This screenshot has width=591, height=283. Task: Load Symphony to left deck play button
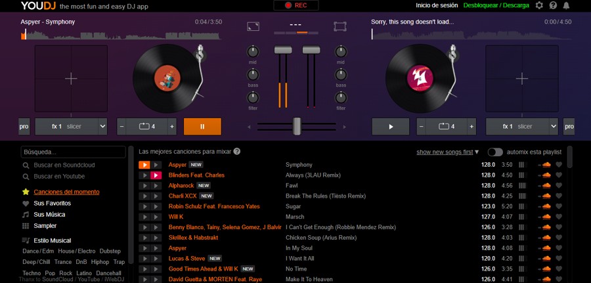pos(144,165)
